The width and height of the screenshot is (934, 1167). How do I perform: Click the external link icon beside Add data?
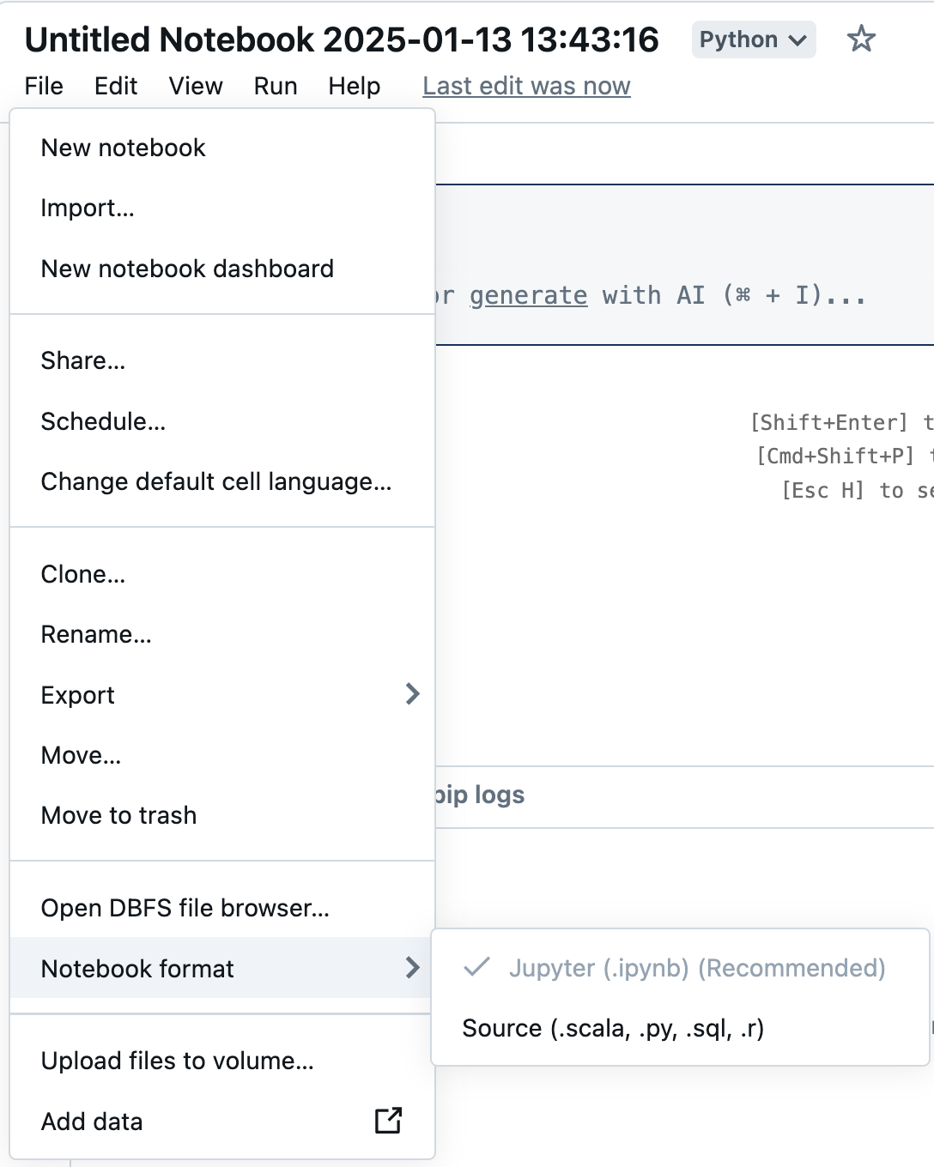(388, 1121)
